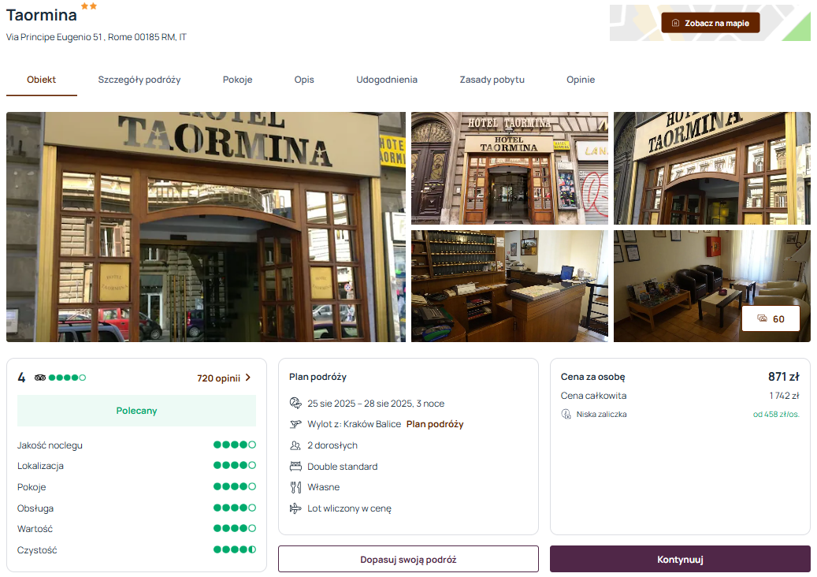Click the Taormina hotel title

(42, 15)
